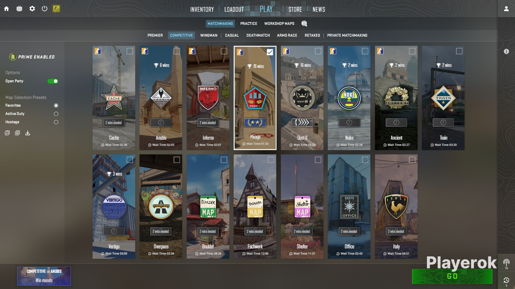
Task: Check the Train map checkbox
Action: click(459, 51)
